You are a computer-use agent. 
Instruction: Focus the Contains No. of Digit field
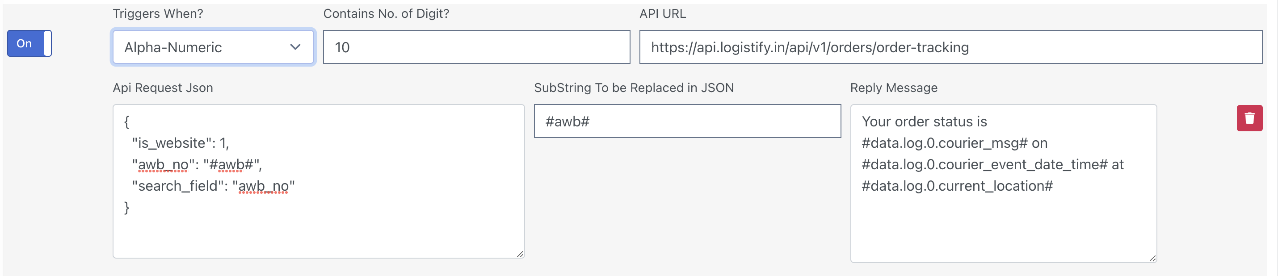click(476, 47)
